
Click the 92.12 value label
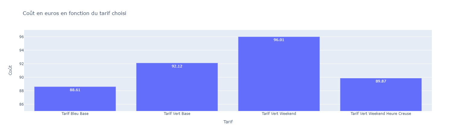177,66
